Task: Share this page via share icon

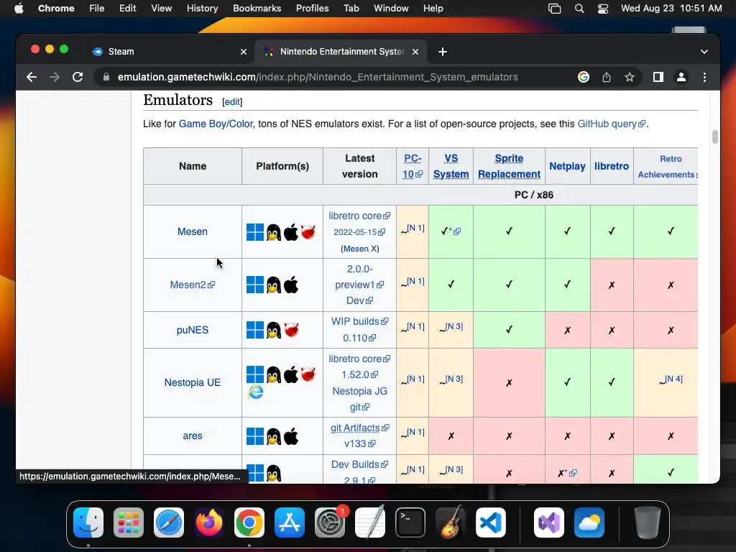Action: click(607, 77)
